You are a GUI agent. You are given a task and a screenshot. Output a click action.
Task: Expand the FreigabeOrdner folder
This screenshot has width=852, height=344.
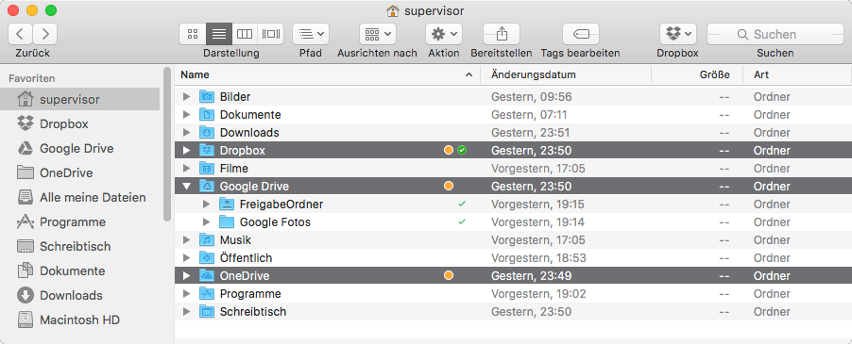(207, 205)
